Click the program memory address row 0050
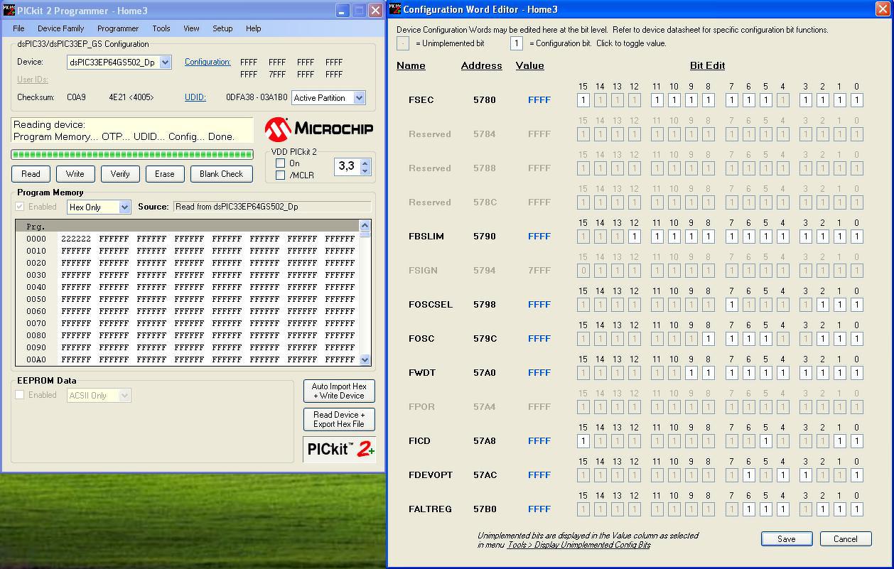The width and height of the screenshot is (894, 569). [36, 300]
